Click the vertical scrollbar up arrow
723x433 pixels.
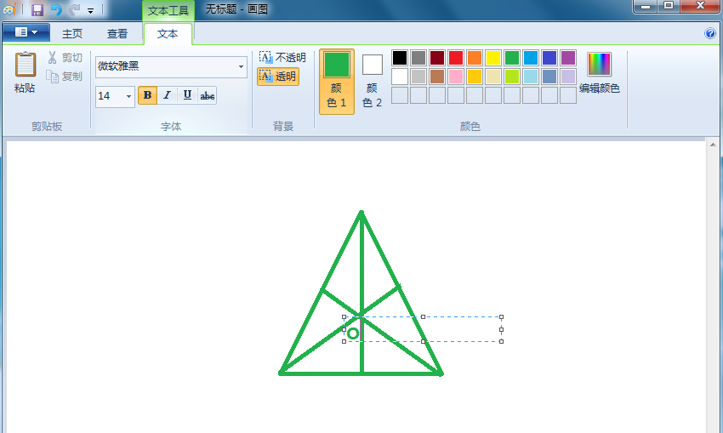[713, 145]
